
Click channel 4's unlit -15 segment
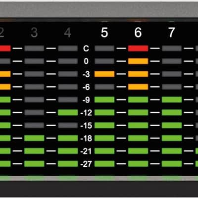68,125
